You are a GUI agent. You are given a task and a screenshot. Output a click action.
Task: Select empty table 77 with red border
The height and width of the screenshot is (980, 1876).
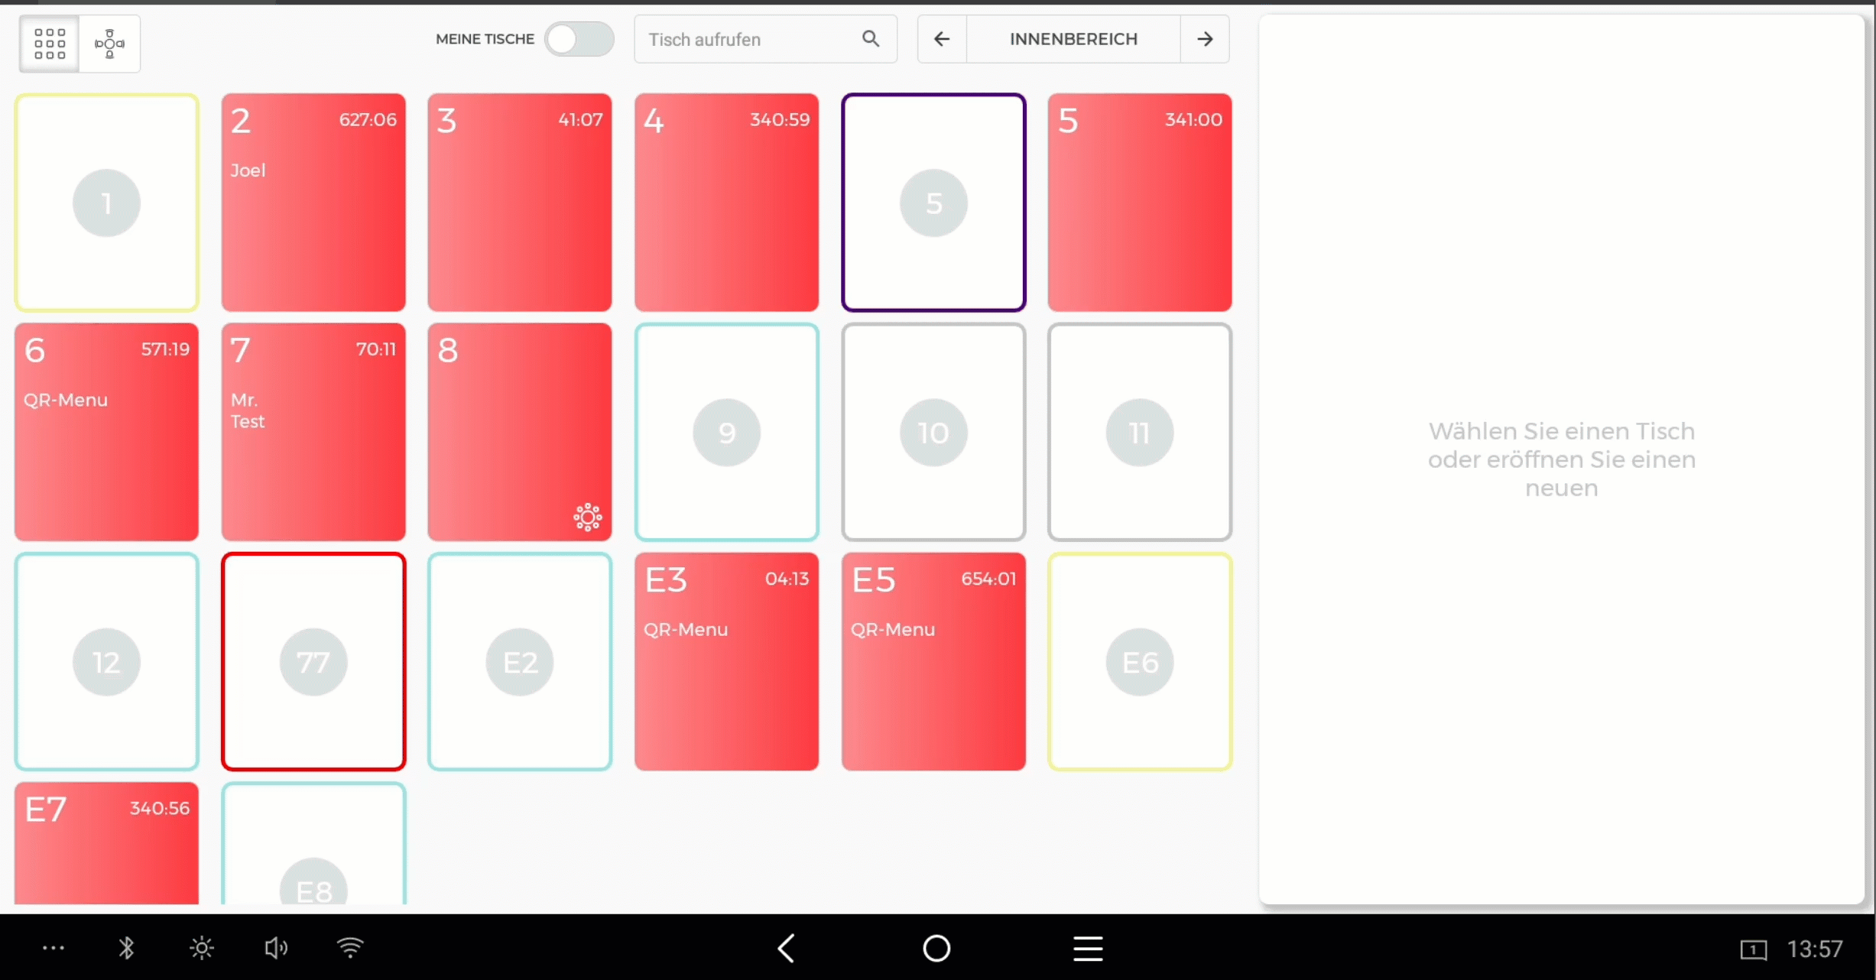tap(313, 661)
